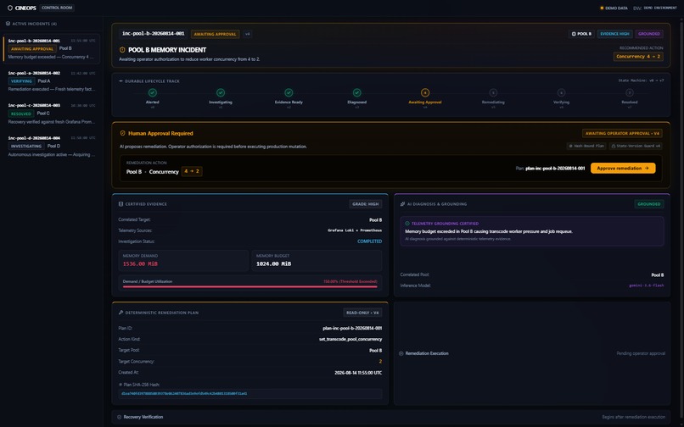
Task: Click the Demo Environment label
Action: point(660,8)
